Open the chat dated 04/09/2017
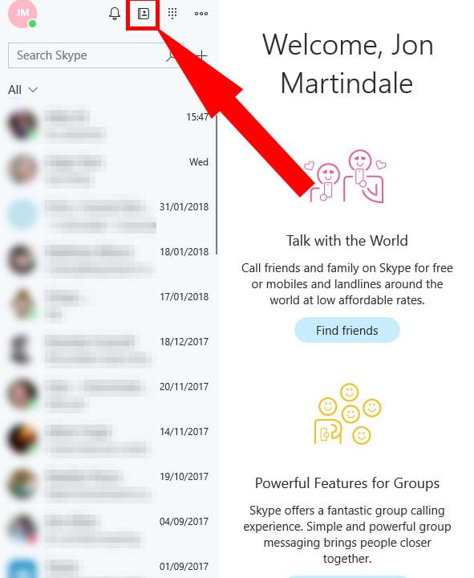This screenshot has height=578, width=474. [108, 530]
